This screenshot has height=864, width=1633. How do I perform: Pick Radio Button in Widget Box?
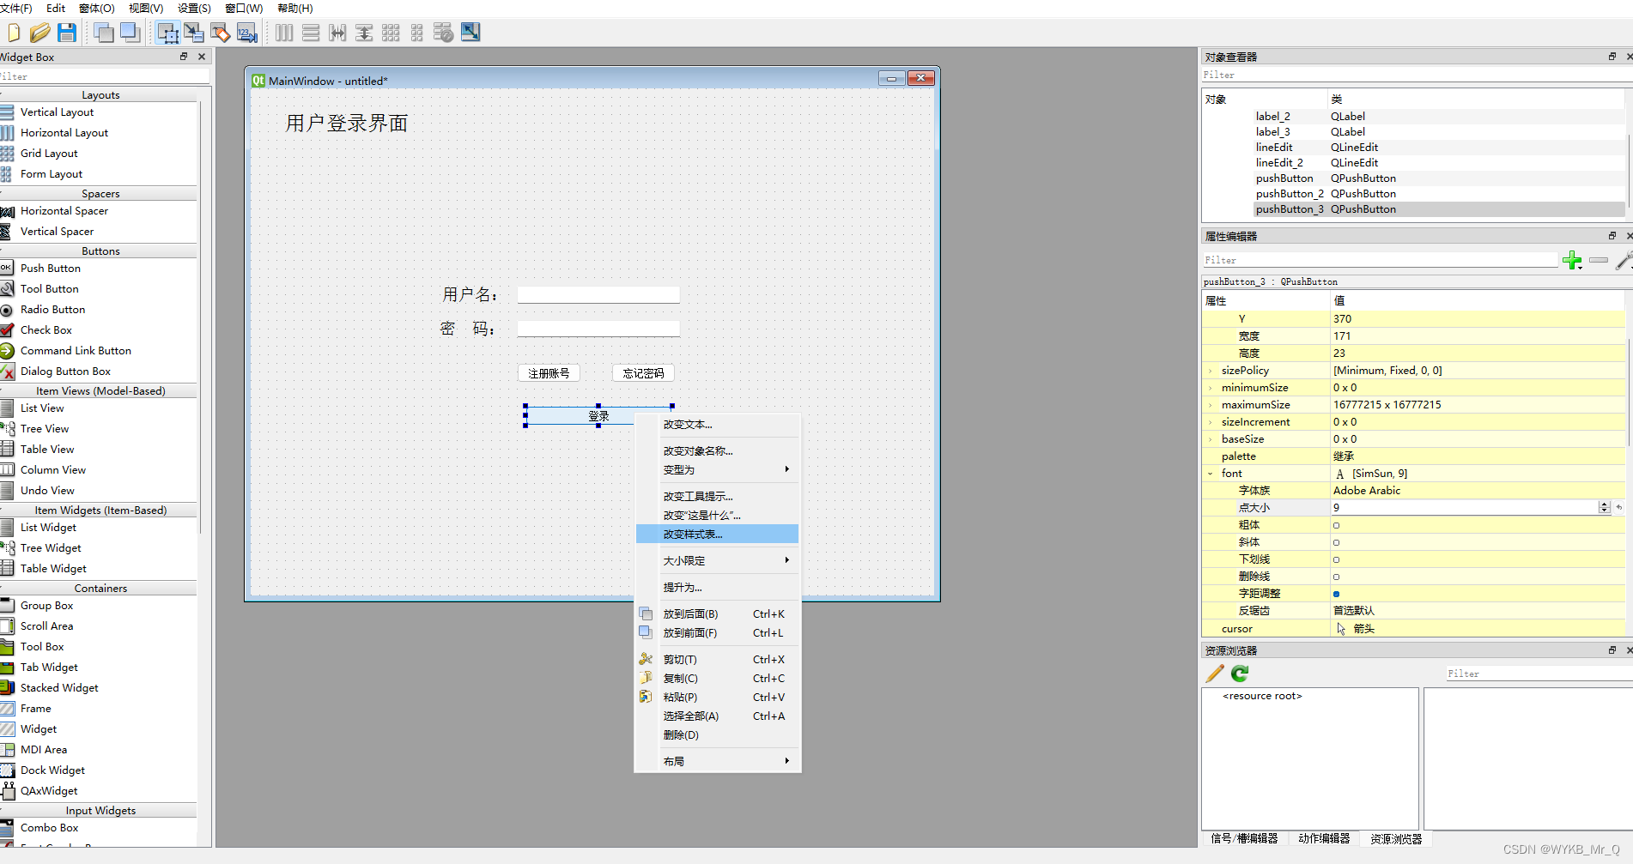[52, 309]
